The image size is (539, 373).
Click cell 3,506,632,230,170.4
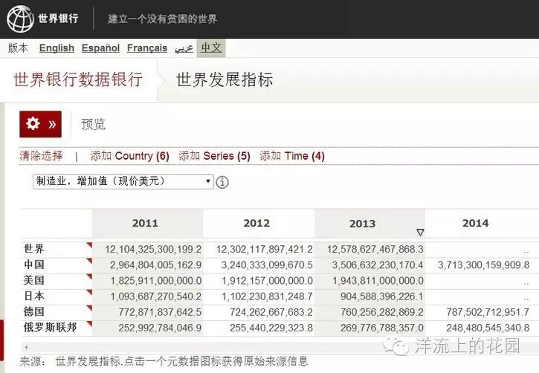[378, 265]
